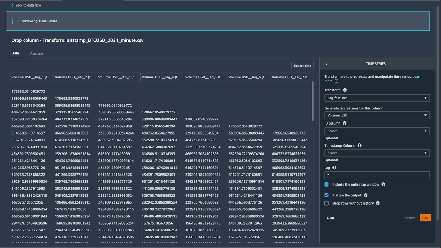Click info icon for Drop rows without history
This screenshot has height=248, width=441.
point(378,203)
